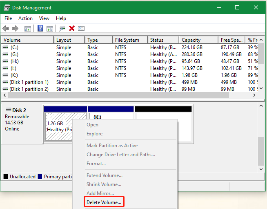
Task: Click the Disk 2 removable disk icon
Action: tap(9, 109)
